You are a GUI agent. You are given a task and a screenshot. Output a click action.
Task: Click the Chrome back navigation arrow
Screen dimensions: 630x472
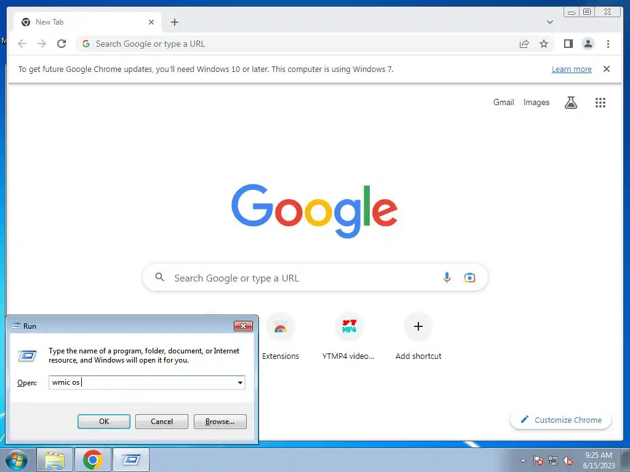click(x=22, y=44)
